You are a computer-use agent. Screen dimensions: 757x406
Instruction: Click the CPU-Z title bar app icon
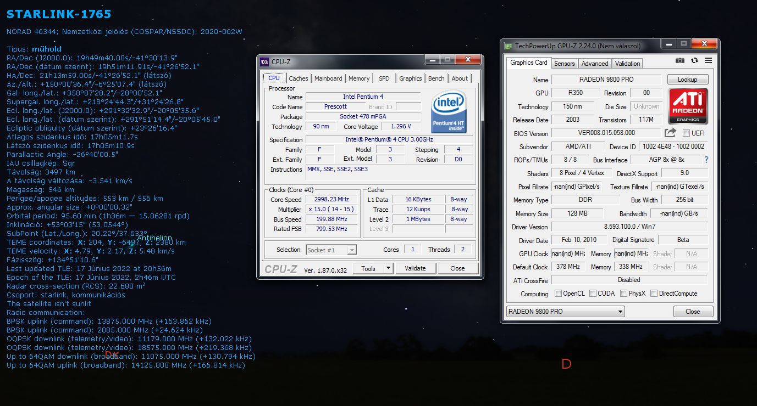click(264, 61)
